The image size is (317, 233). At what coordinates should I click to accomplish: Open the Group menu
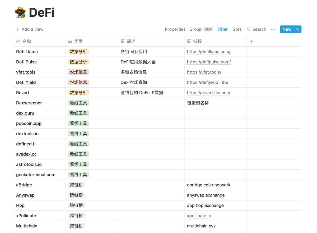[x=195, y=29]
